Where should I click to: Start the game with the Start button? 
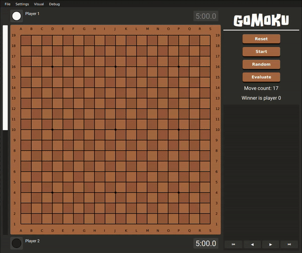(261, 52)
